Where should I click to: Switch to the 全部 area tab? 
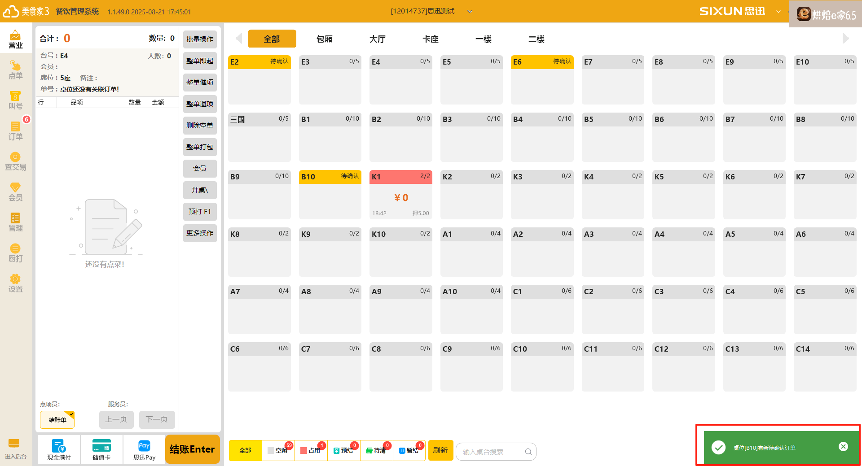pos(272,39)
